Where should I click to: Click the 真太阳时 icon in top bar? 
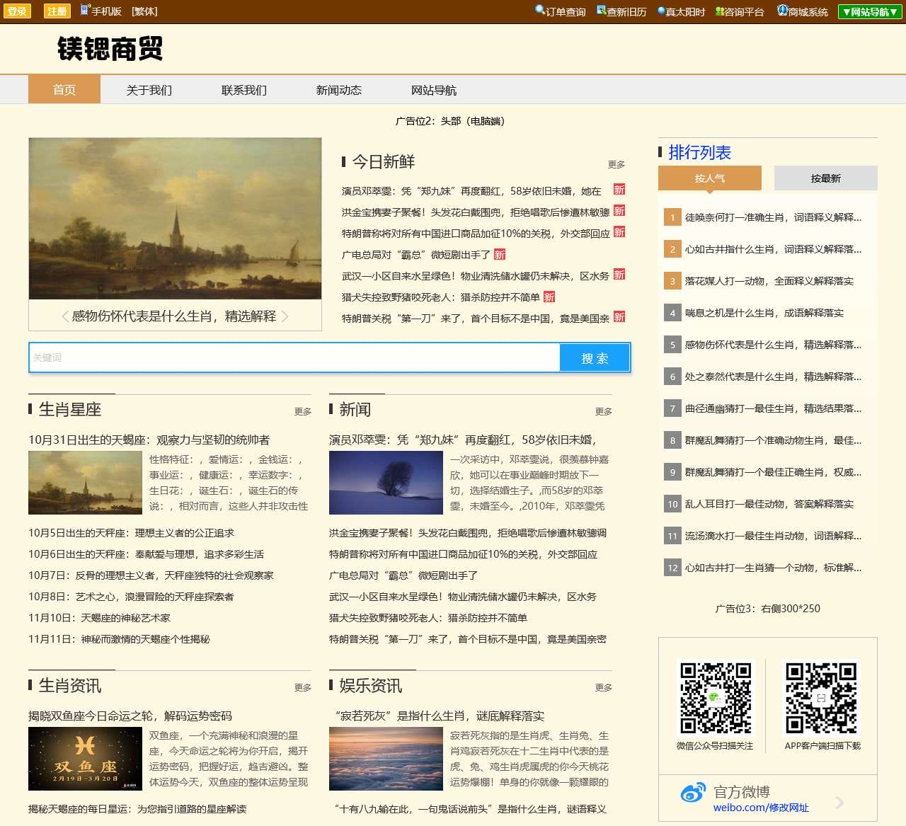tap(661, 11)
